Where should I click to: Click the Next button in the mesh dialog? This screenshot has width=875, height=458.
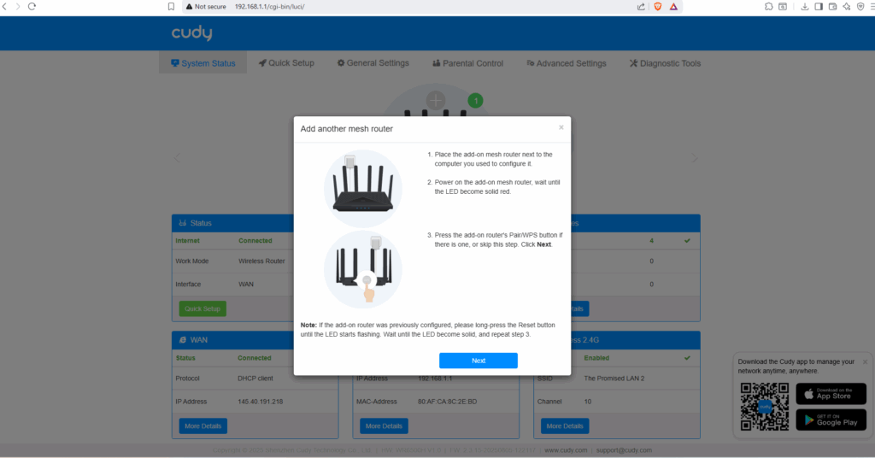[479, 361]
